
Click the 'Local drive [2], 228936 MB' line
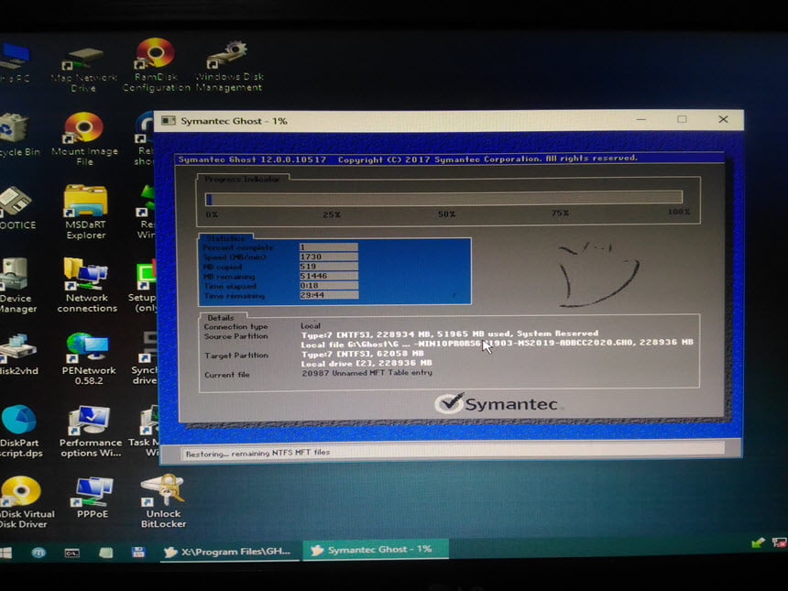click(367, 363)
